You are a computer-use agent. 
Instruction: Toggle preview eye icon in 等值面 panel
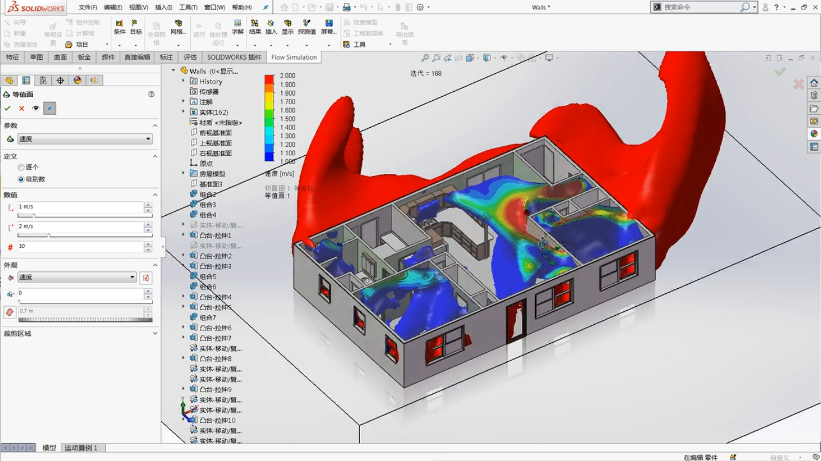click(35, 108)
